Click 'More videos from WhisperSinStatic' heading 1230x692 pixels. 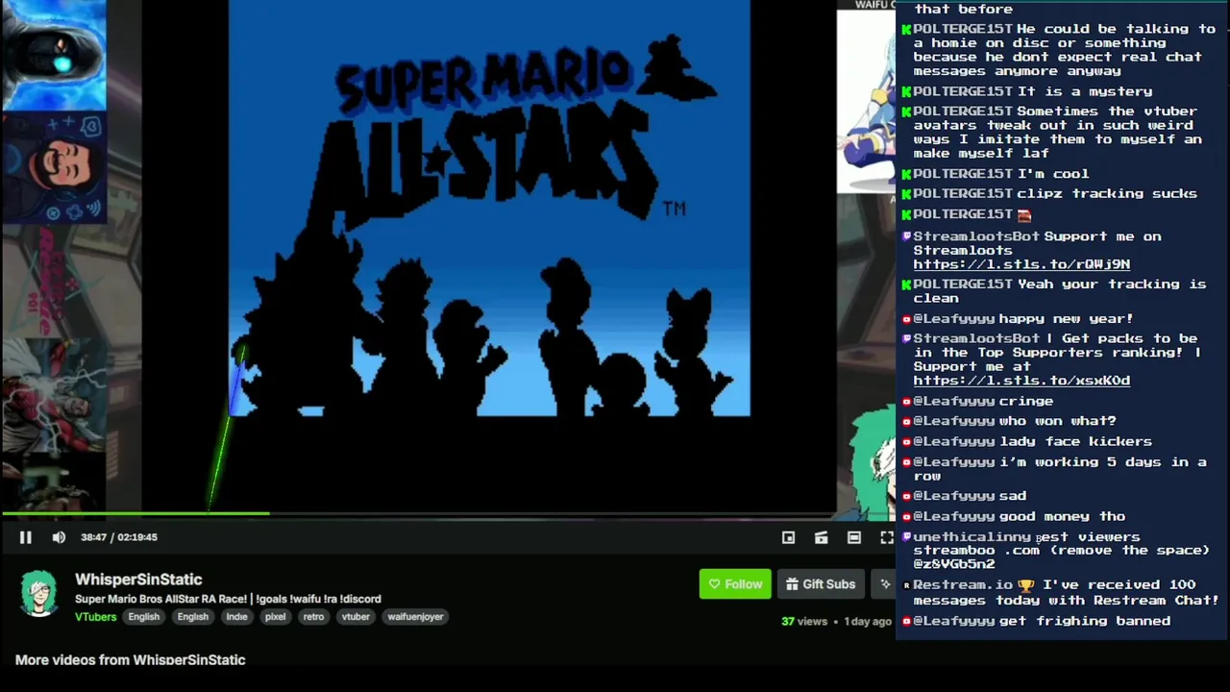click(x=131, y=660)
